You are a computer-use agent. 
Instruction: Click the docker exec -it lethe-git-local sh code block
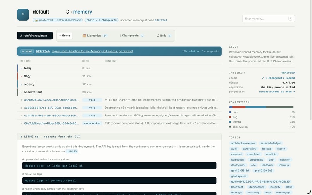tap(119, 166)
